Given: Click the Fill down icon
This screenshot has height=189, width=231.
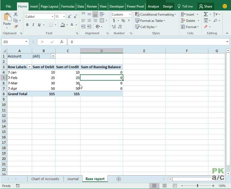Looking at the screenshot, I should [x=206, y=21].
